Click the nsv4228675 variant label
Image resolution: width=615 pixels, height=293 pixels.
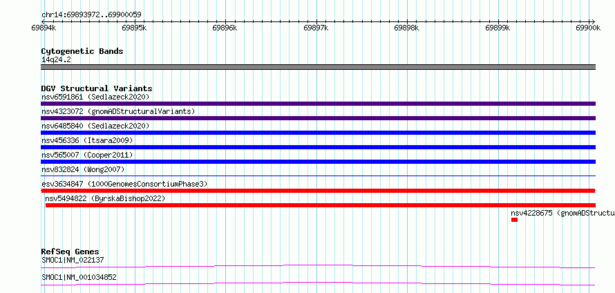click(562, 213)
